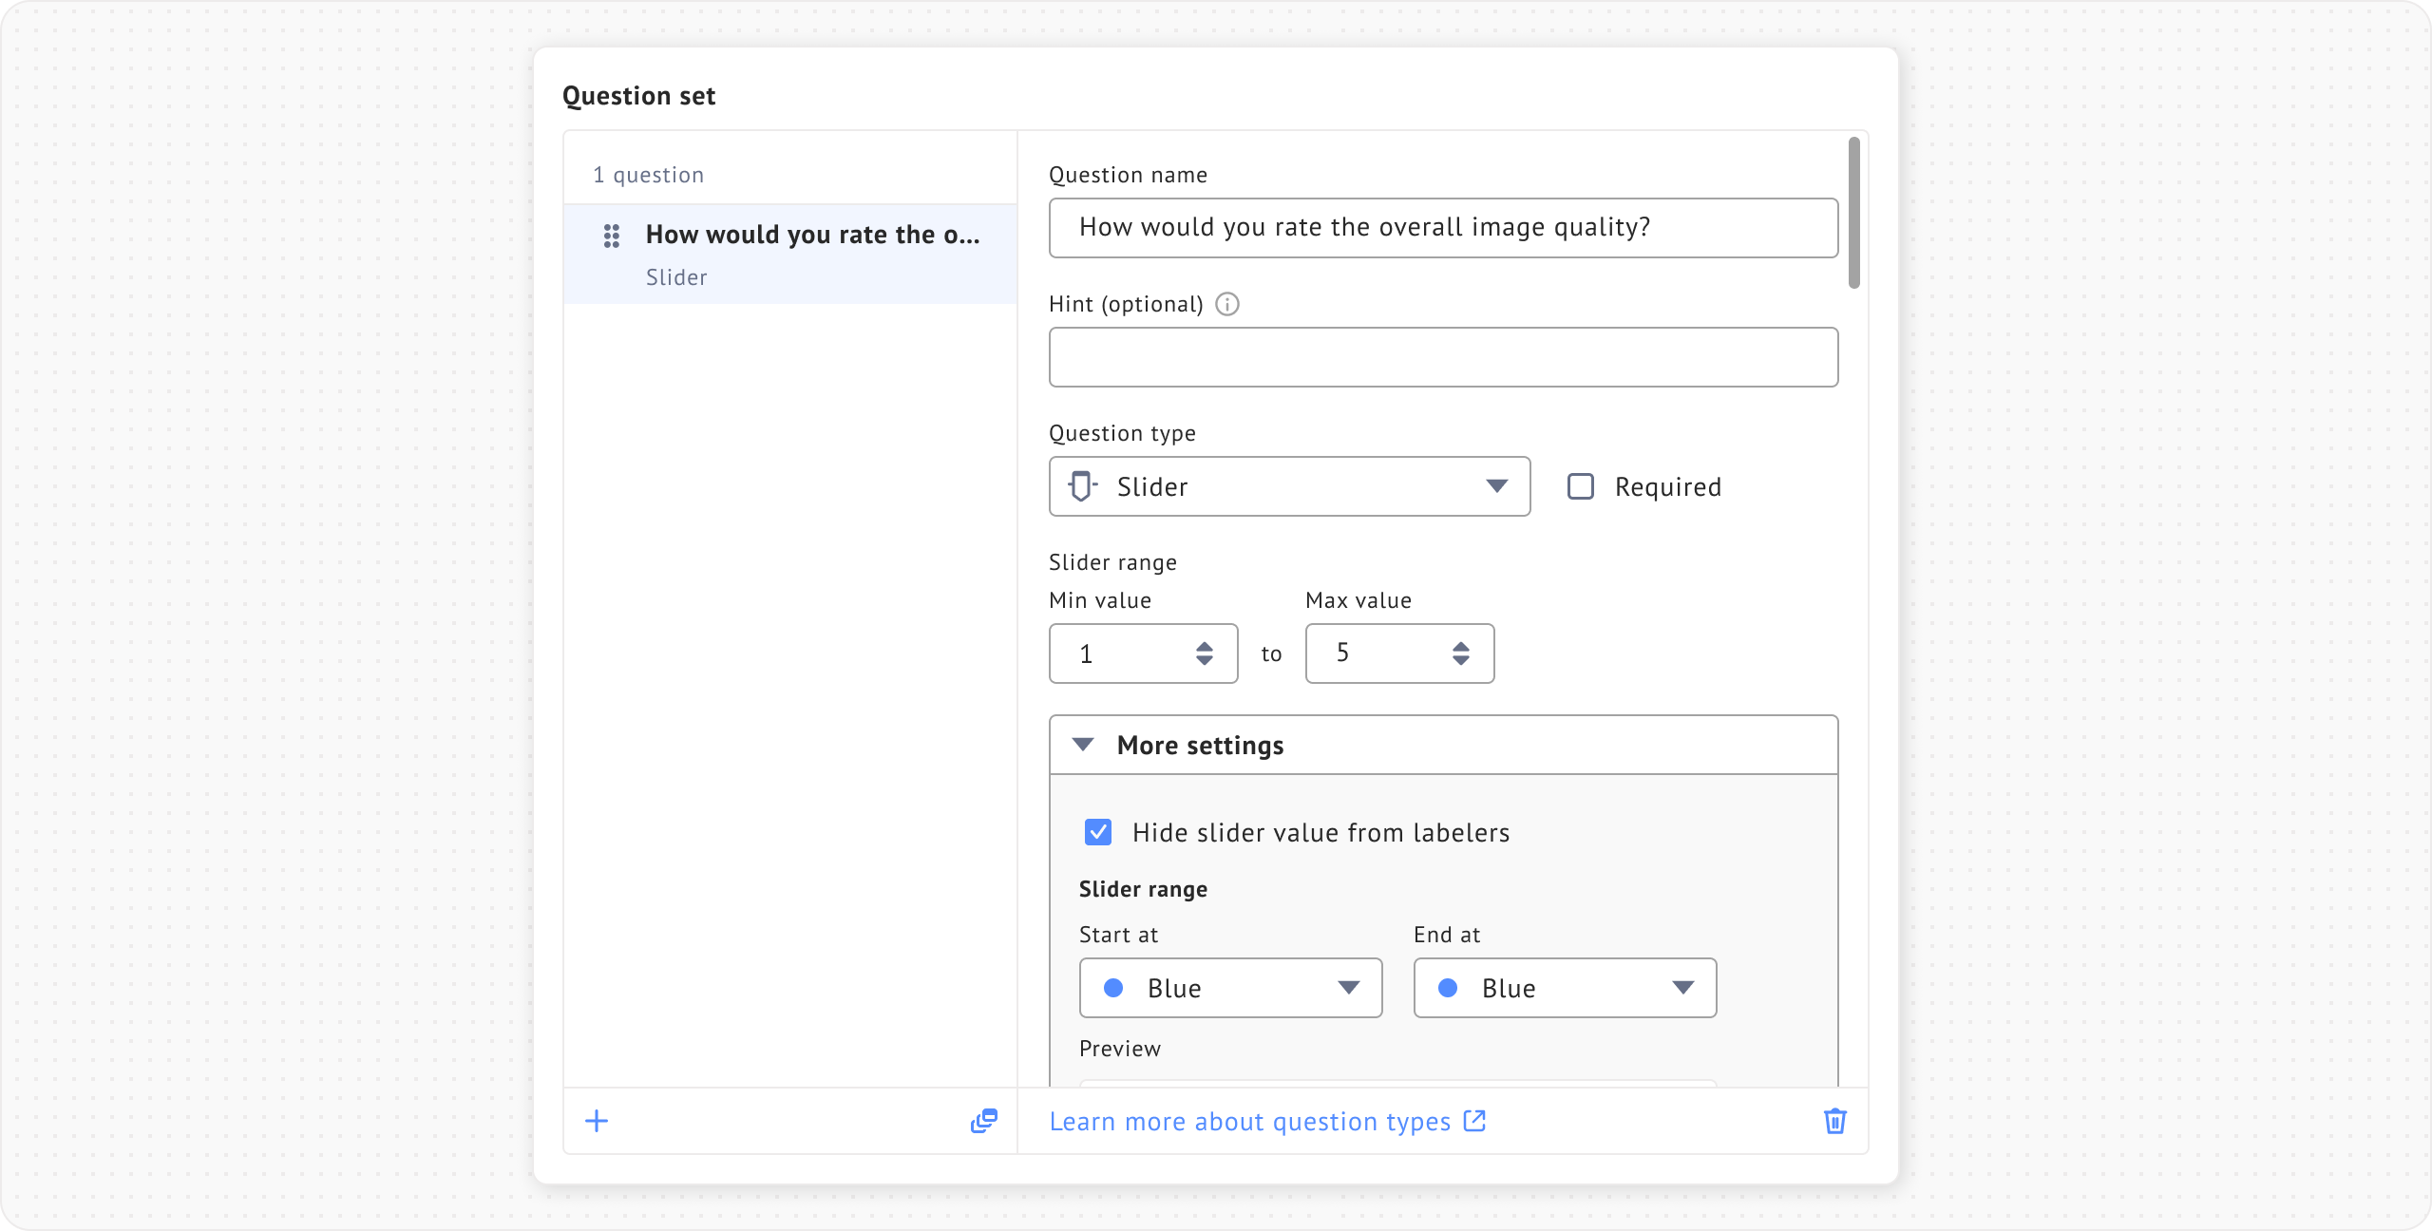2432x1231 pixels.
Task: Click the hint info circle icon
Action: [1227, 304]
